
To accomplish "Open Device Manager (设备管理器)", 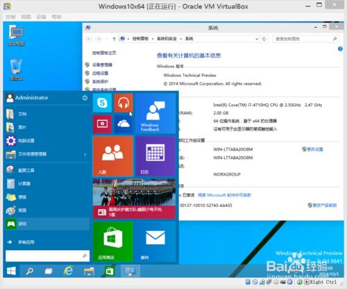I will (x=102, y=65).
